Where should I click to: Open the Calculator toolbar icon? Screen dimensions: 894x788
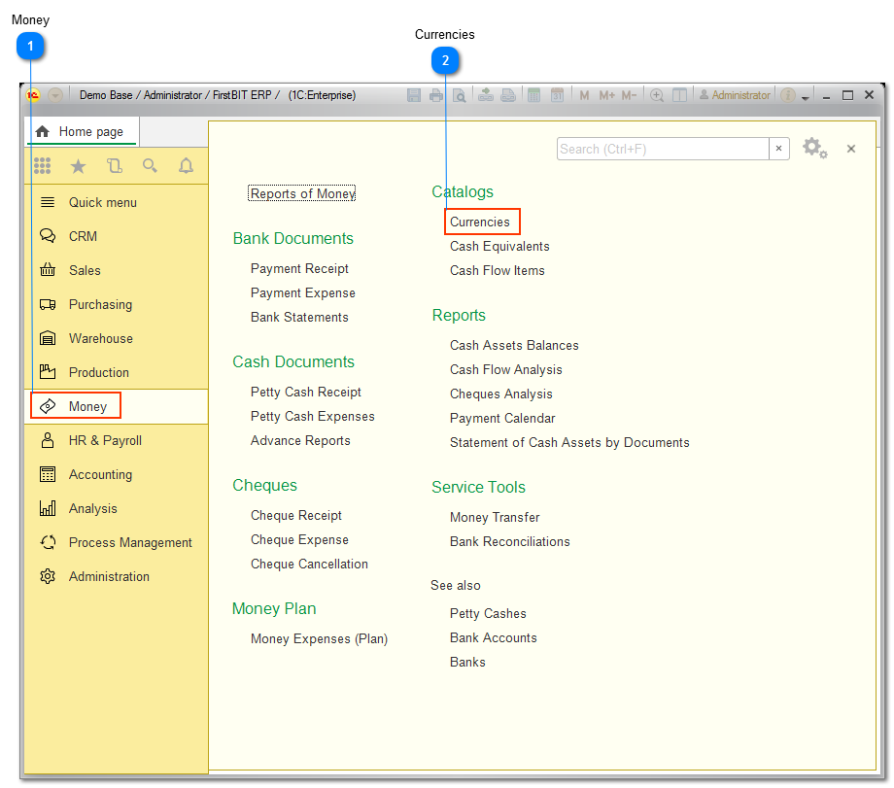pos(534,94)
